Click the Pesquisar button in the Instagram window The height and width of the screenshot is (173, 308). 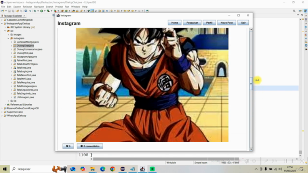(x=192, y=23)
